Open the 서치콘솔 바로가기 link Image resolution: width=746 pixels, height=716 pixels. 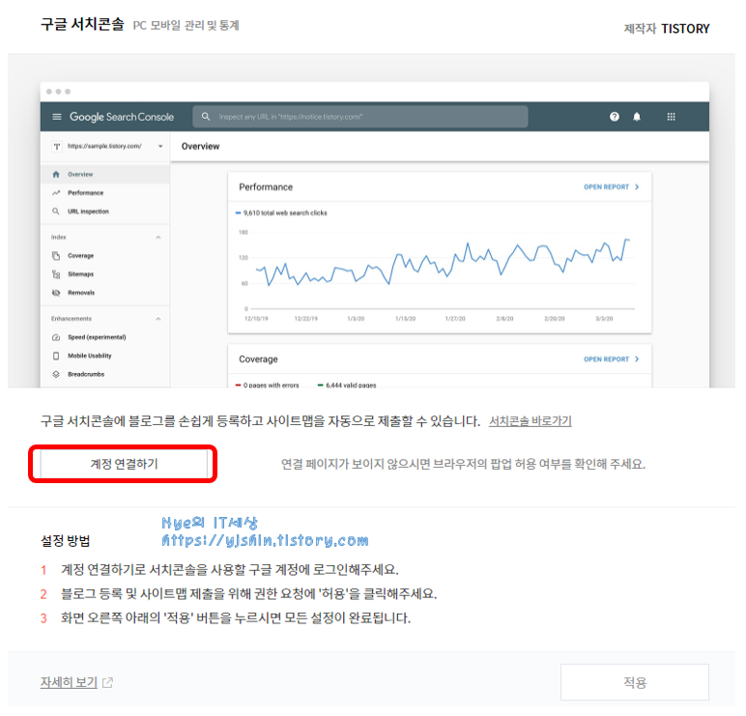(x=530, y=421)
